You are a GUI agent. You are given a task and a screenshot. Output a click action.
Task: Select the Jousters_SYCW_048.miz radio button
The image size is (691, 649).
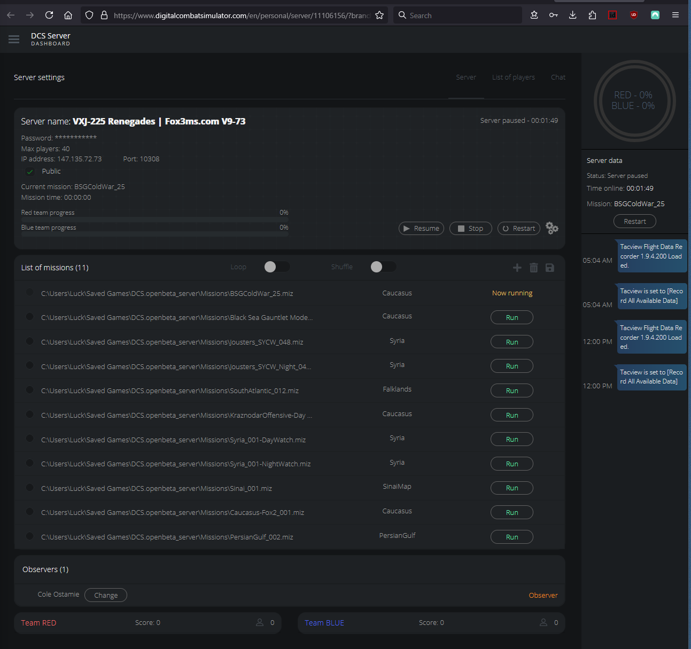pyautogui.click(x=30, y=341)
